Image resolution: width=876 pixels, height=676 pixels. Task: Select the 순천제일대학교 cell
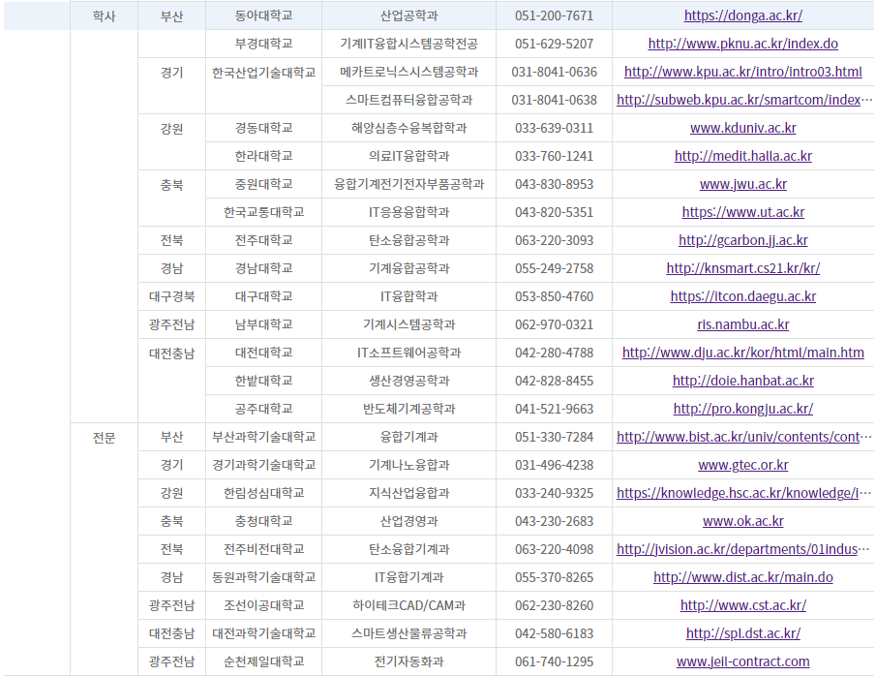coord(263,661)
